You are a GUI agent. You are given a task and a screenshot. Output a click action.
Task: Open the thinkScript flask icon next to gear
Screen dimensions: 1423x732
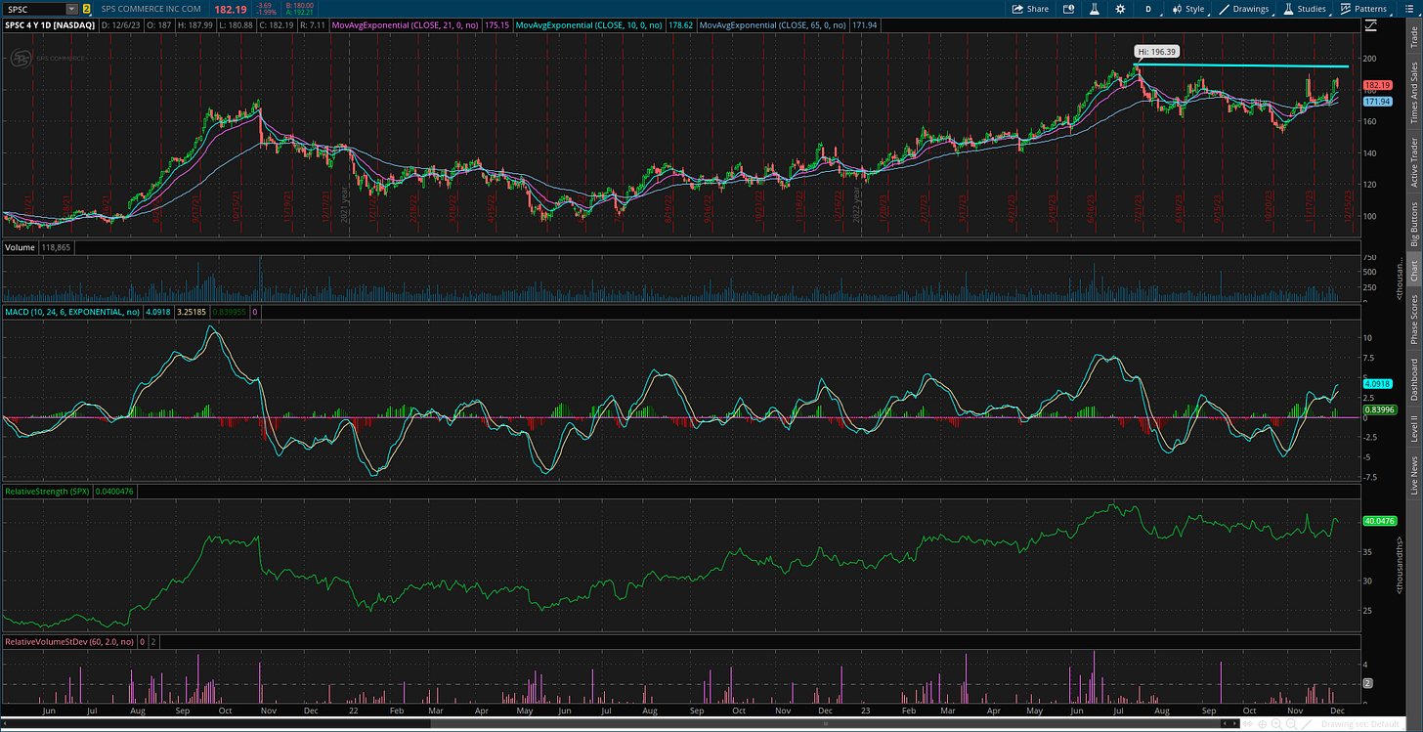click(x=1095, y=9)
